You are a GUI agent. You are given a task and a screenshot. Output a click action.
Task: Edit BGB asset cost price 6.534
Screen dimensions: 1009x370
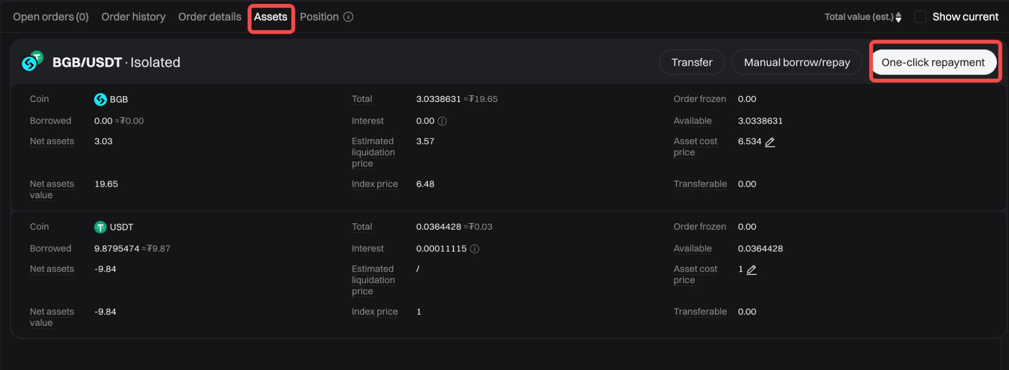pos(770,142)
